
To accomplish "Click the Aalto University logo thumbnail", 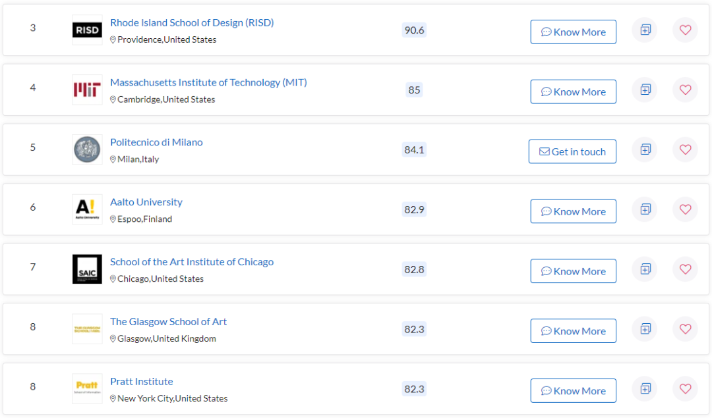I will [x=87, y=209].
